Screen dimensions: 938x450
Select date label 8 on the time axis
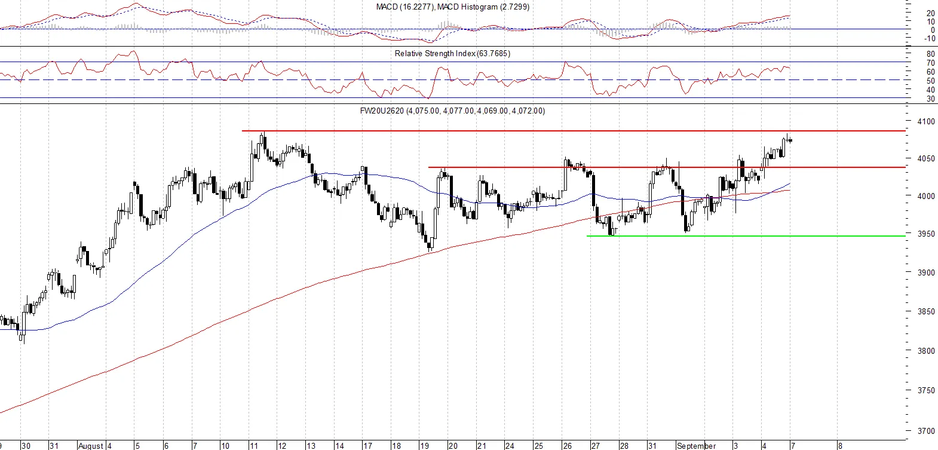point(840,446)
